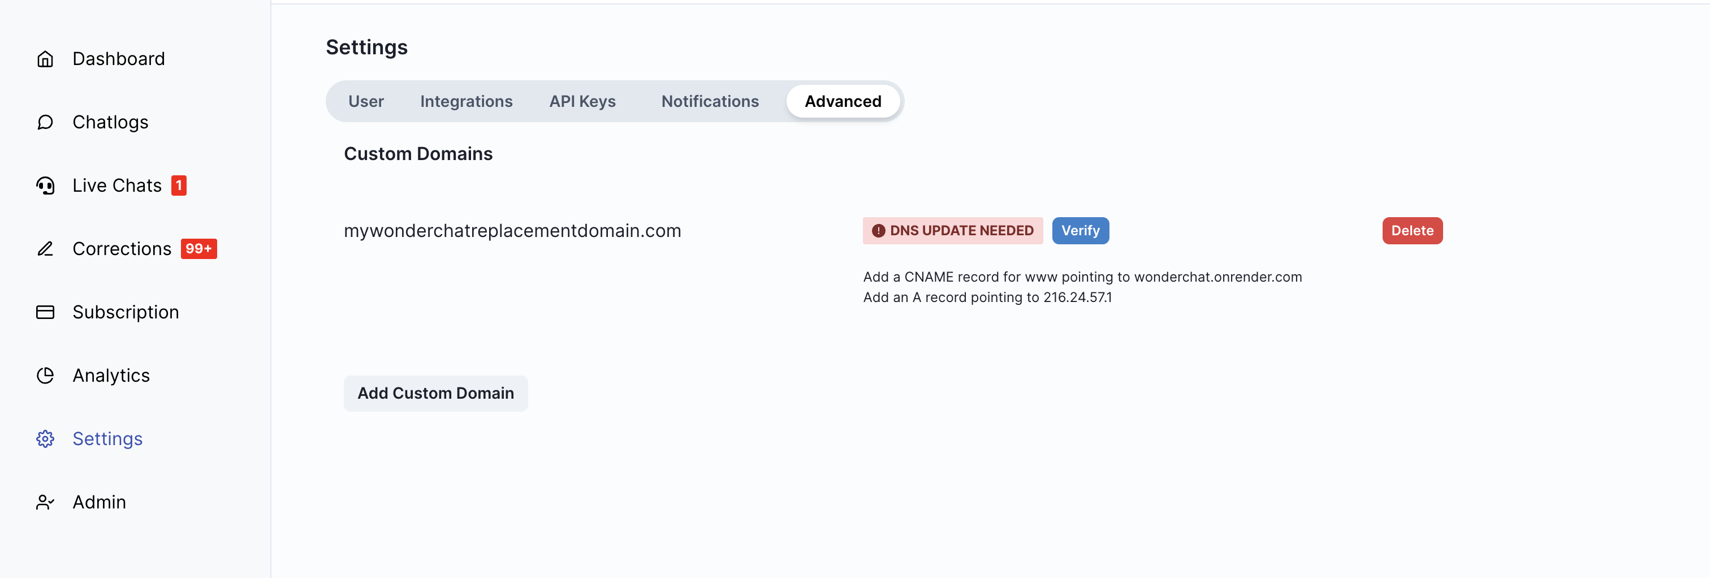Delete the custom domain entry
The image size is (1710, 578).
(1412, 231)
